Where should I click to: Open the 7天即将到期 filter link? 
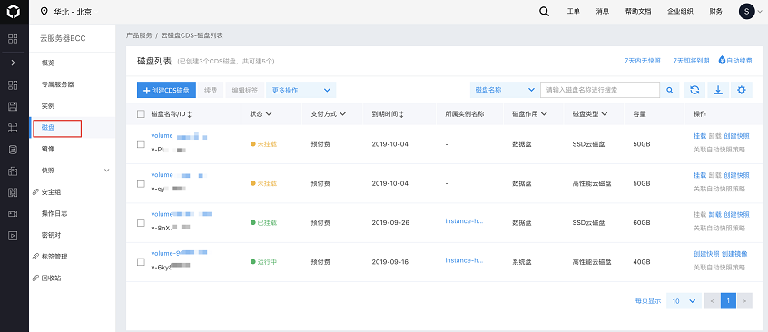(691, 61)
